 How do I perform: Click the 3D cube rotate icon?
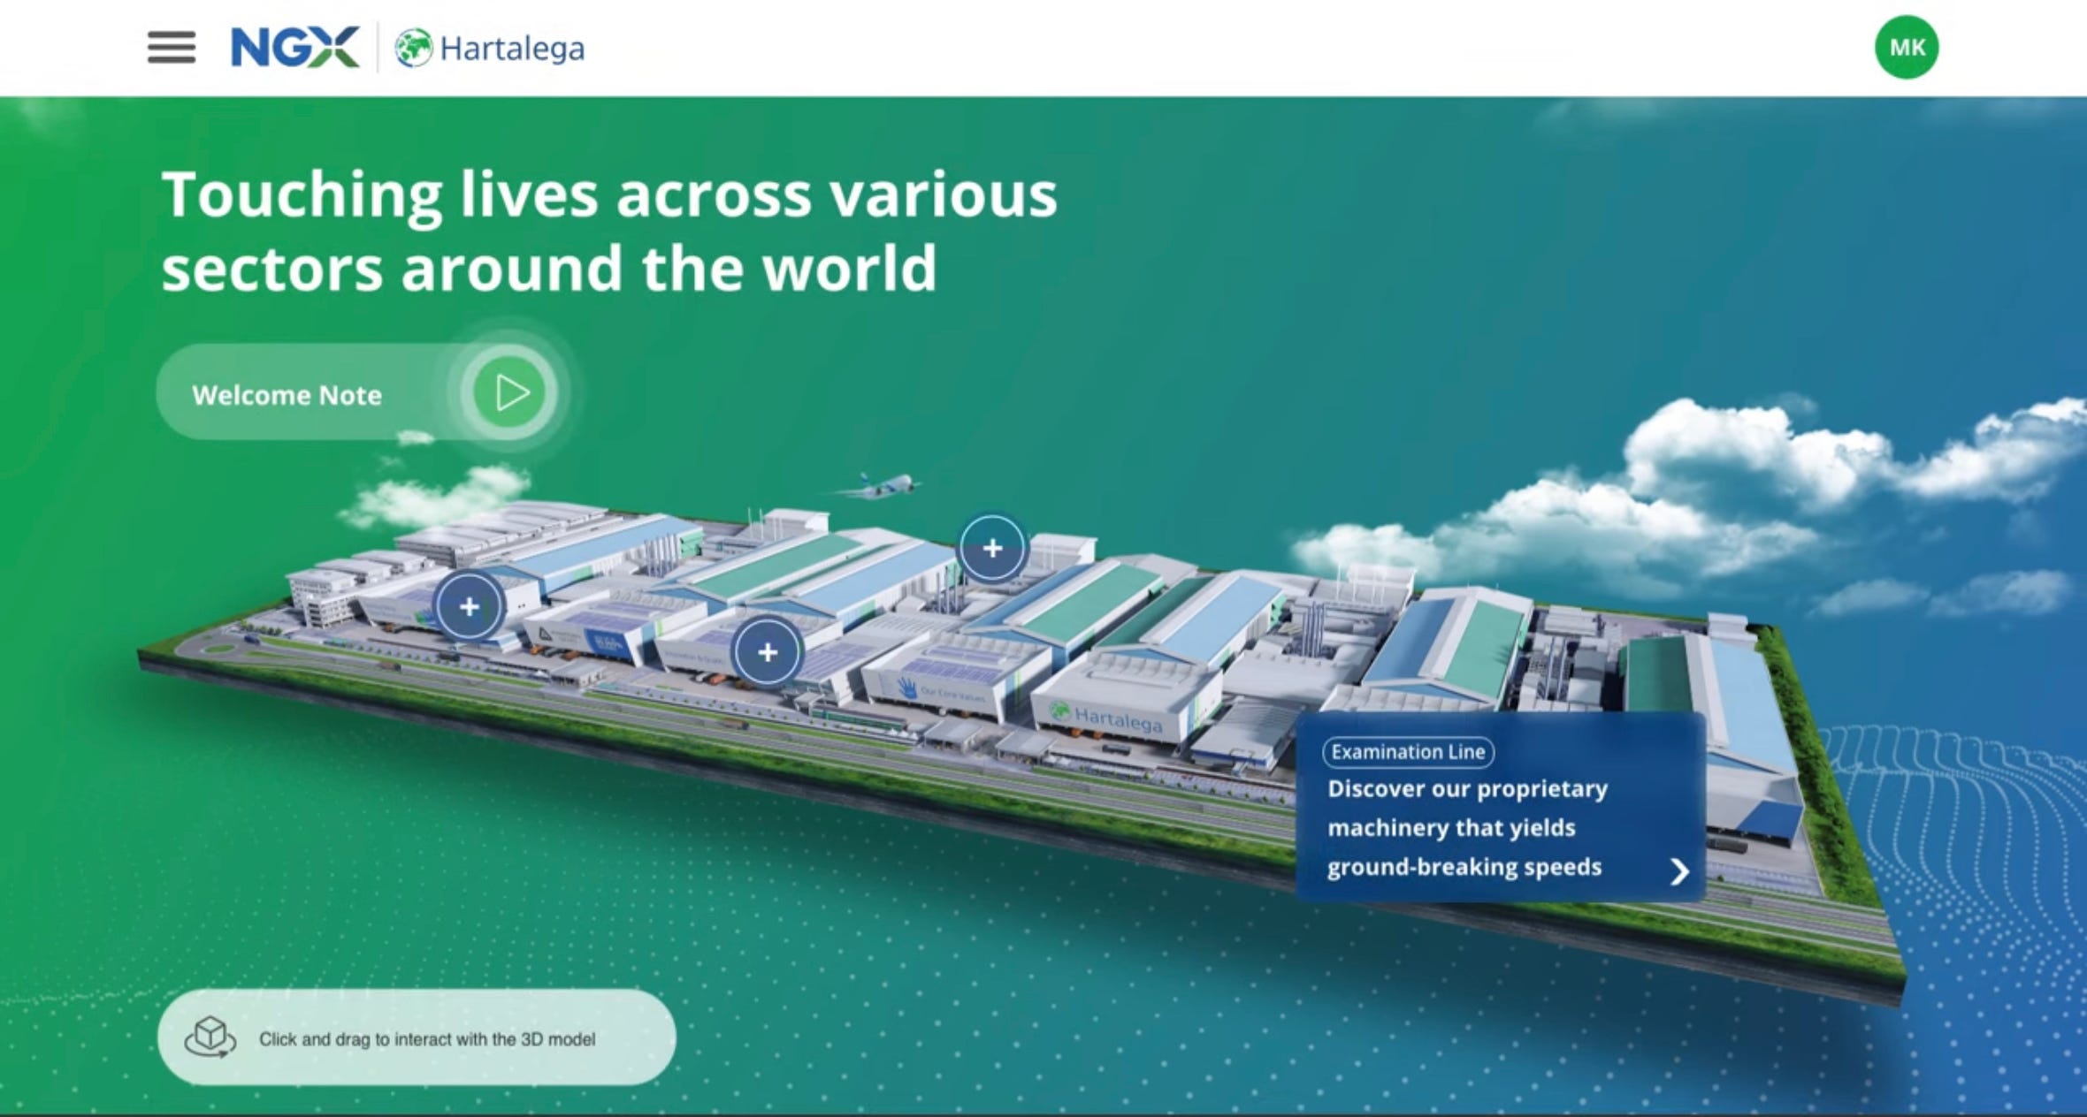(x=210, y=1037)
